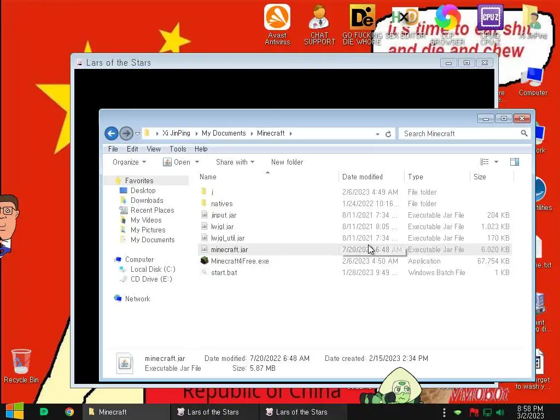This screenshot has width=560, height=420.
Task: Expand the view options dropdown arrow
Action: pyautogui.click(x=496, y=162)
